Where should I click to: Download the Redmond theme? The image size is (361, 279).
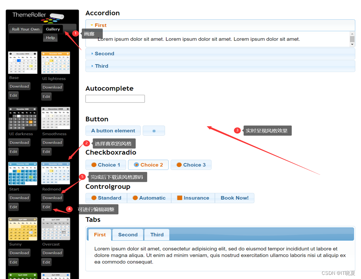(52, 198)
